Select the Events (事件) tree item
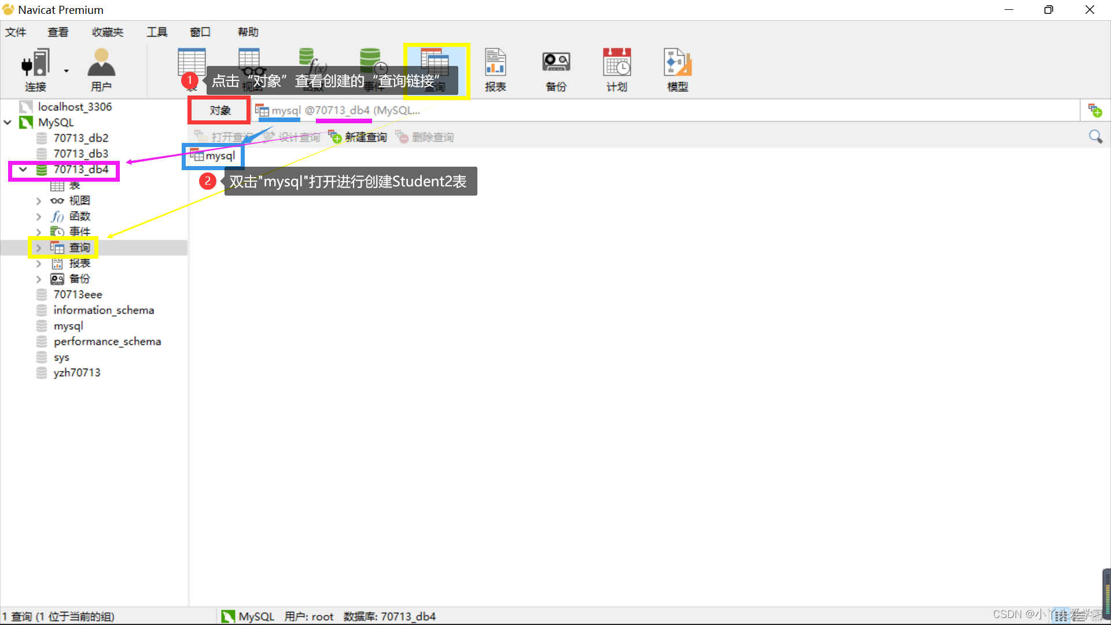This screenshot has width=1111, height=625. click(x=80, y=231)
